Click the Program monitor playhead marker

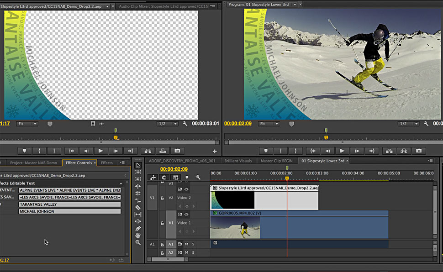tap(326, 137)
